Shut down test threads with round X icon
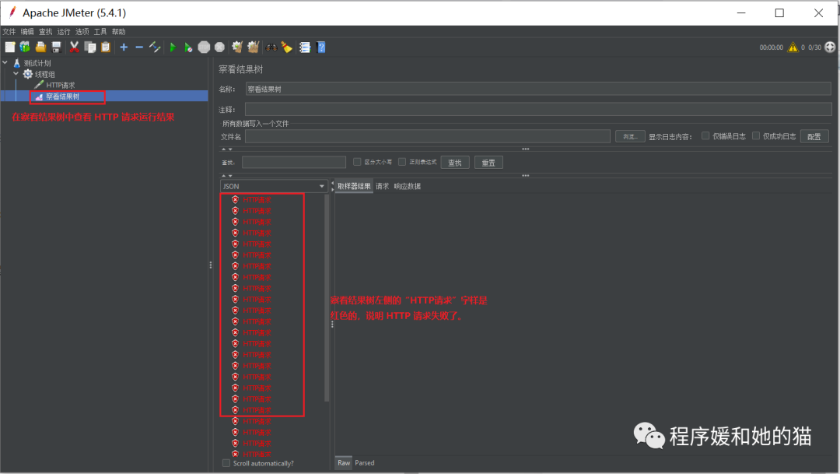The width and height of the screenshot is (840, 474). pyautogui.click(x=219, y=47)
